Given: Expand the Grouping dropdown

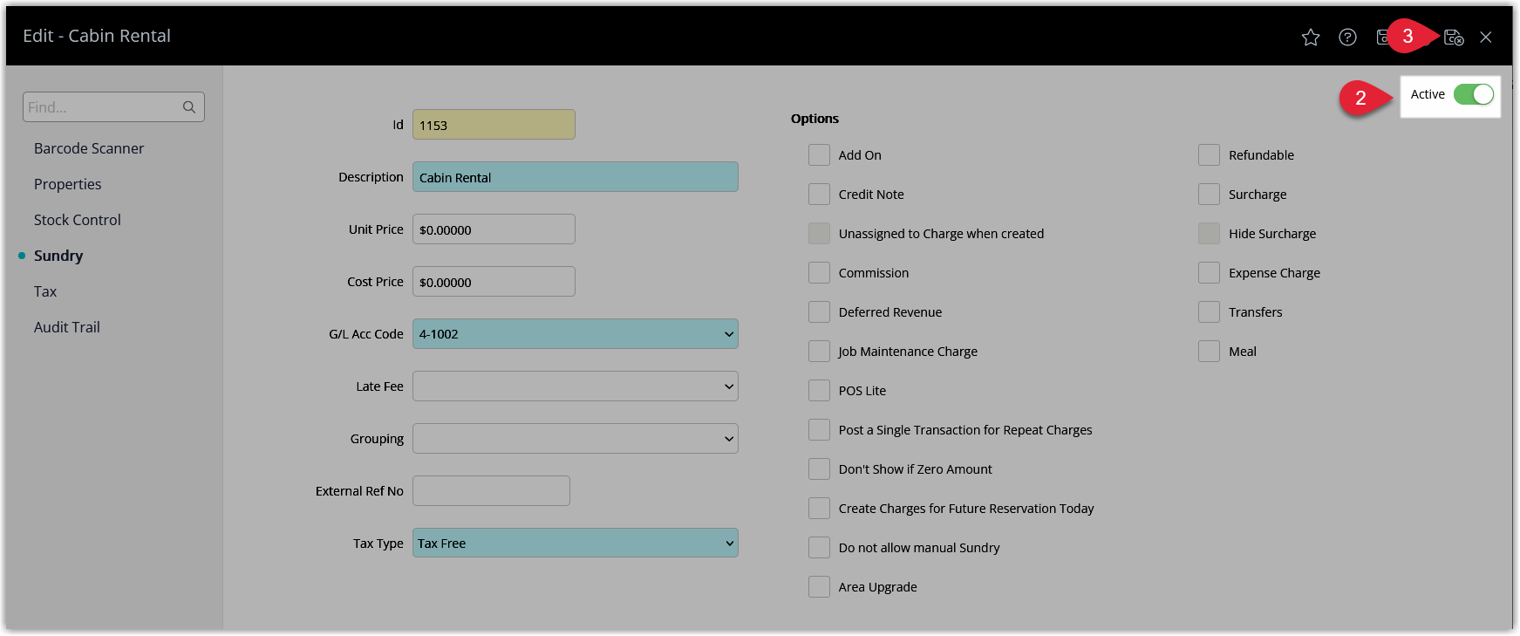Looking at the screenshot, I should (576, 439).
